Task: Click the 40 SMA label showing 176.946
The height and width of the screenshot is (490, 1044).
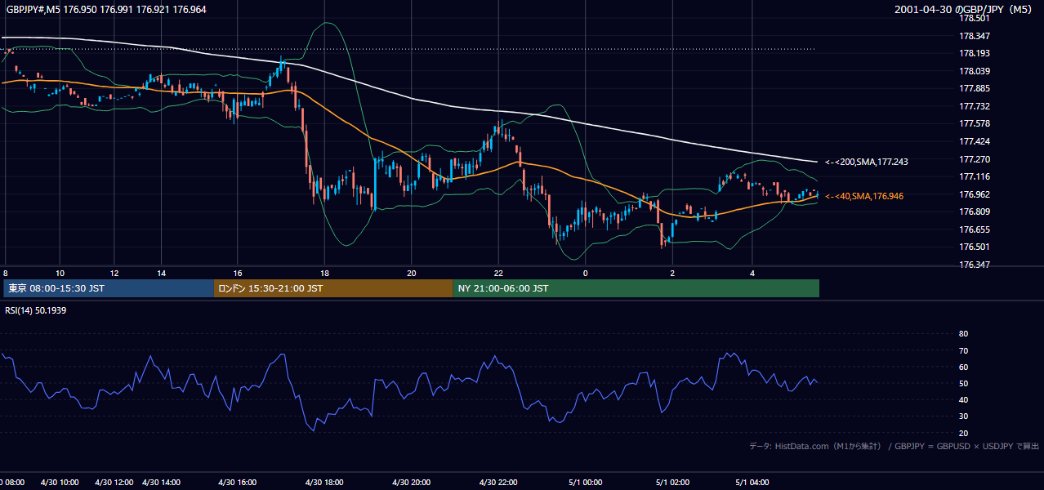Action: point(864,196)
